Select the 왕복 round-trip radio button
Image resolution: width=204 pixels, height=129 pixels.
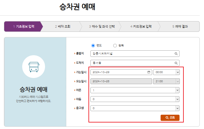[115, 45]
